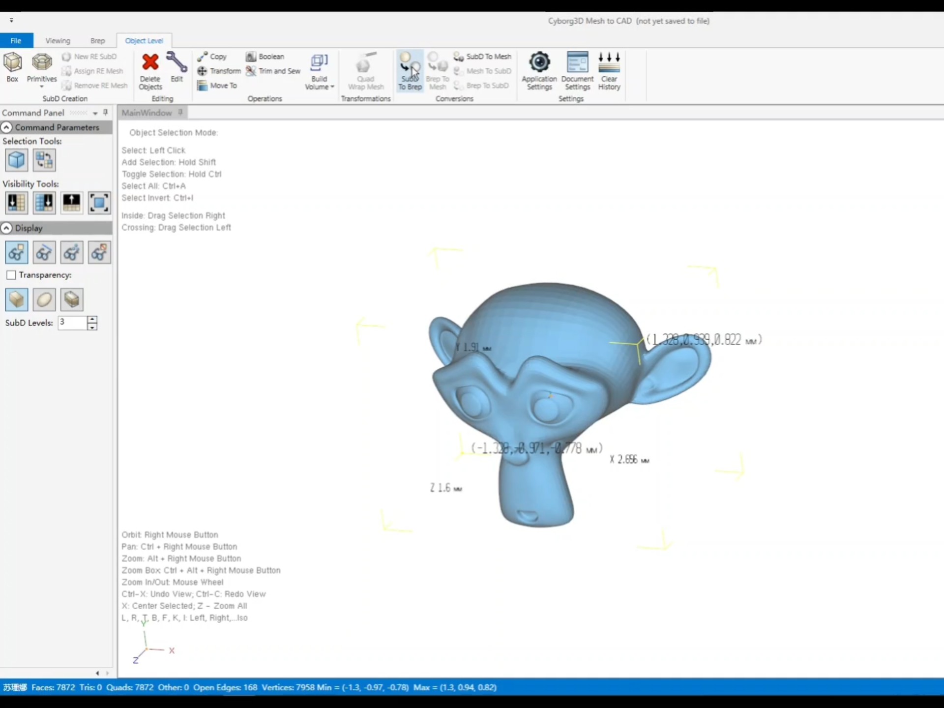The height and width of the screenshot is (708, 944).
Task: Click Clear History
Action: tap(609, 72)
